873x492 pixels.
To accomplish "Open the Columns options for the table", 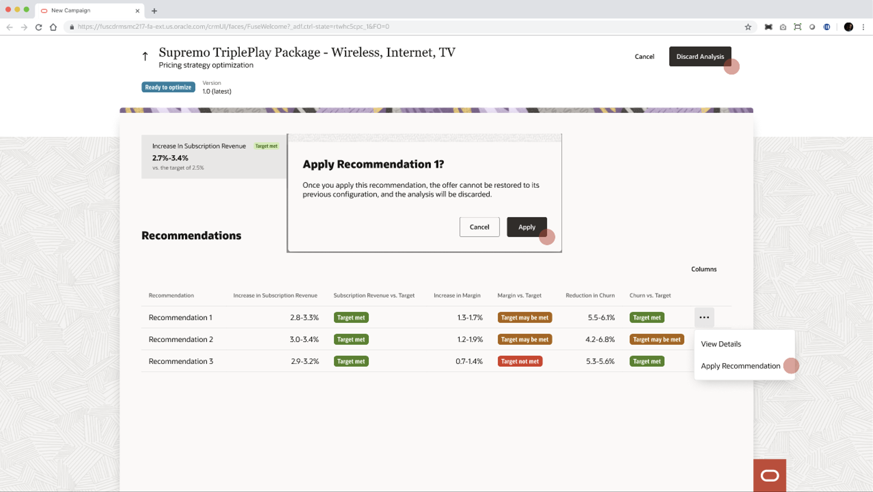I will tap(704, 269).
